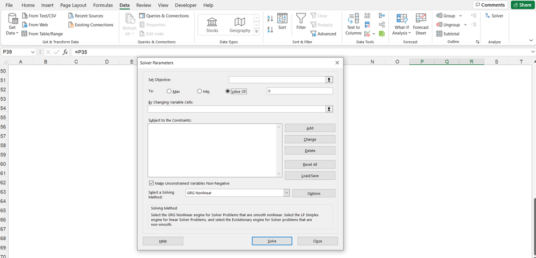Import data From Web
Viewport: 536px width, 258px height.
tap(34, 25)
